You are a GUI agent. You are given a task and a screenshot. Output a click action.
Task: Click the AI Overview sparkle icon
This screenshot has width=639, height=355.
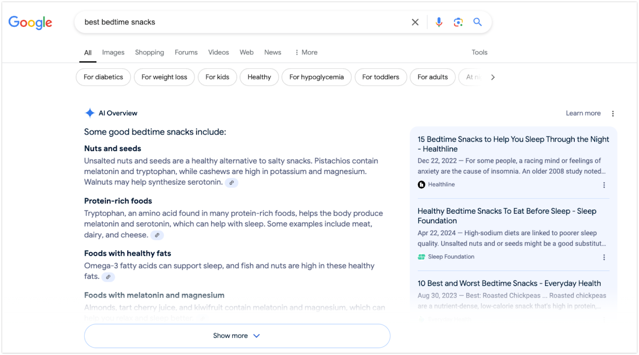click(90, 113)
